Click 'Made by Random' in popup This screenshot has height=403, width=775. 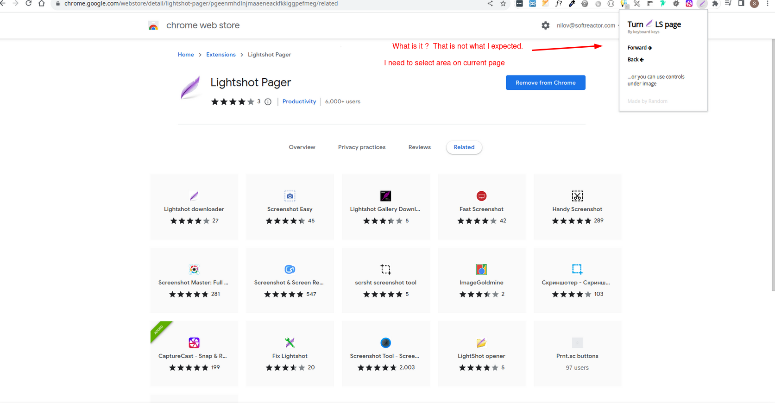647,101
